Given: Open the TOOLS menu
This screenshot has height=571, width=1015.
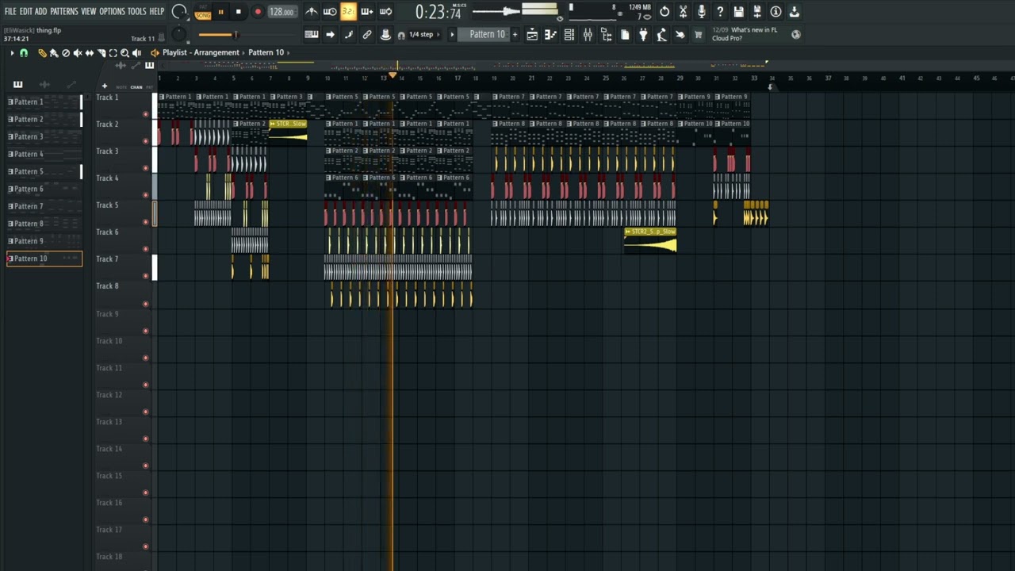Looking at the screenshot, I should 137,11.
